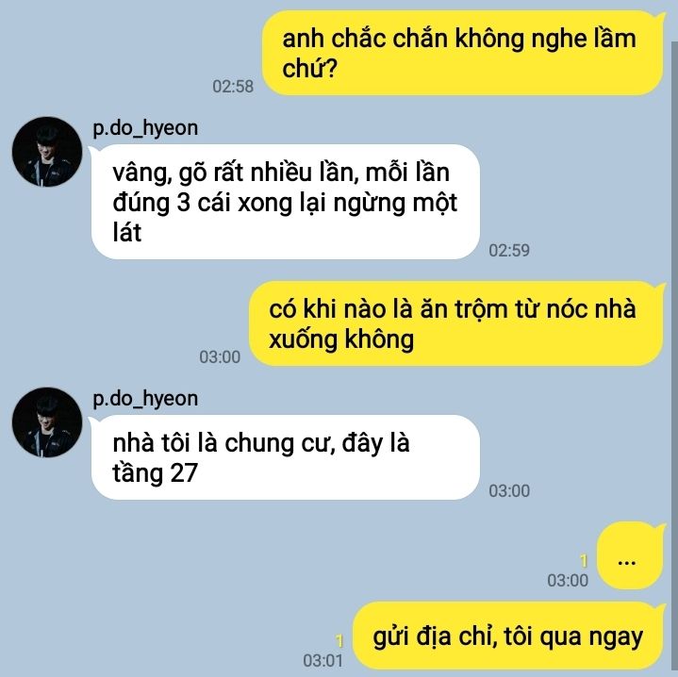Click the unread count "1" beside the "..." bubble
The image size is (678, 677).
584,561
